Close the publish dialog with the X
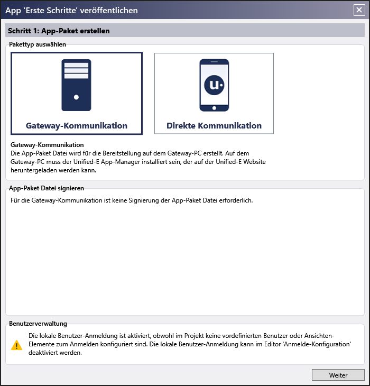Image resolution: width=370 pixels, height=386 pixels. [359, 10]
